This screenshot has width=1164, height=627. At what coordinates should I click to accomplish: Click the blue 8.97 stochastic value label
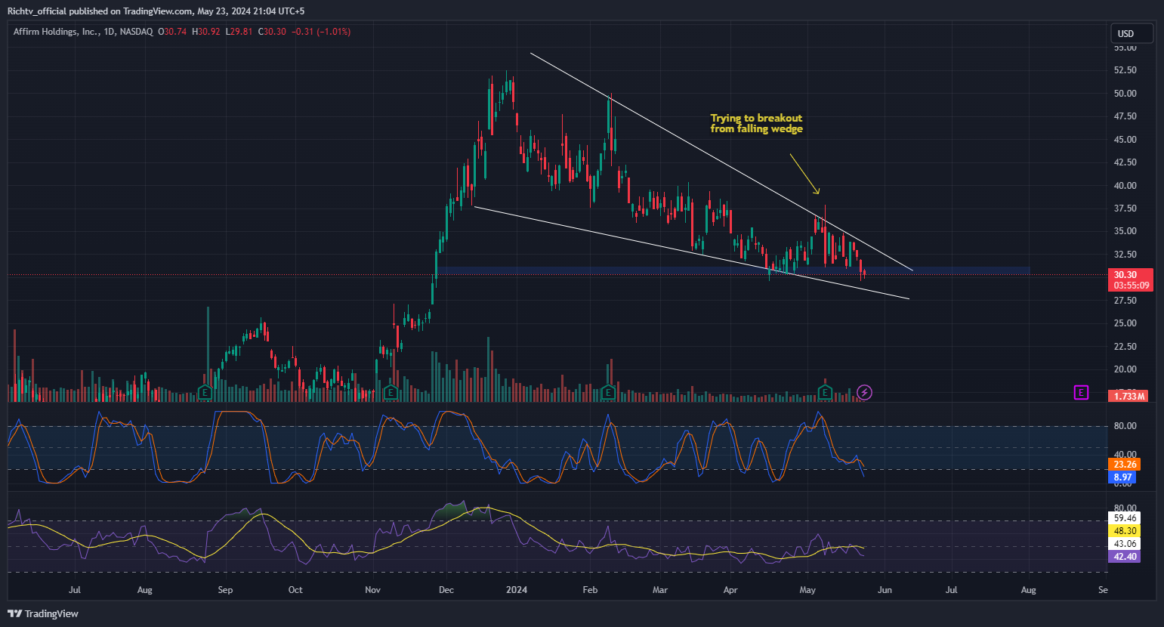click(1122, 477)
